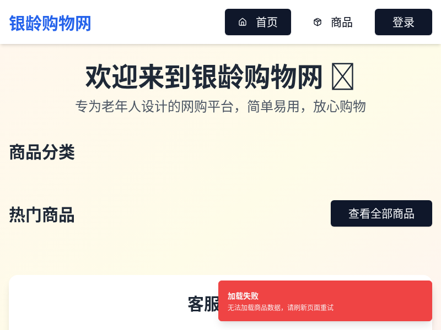The width and height of the screenshot is (441, 330).
Task: Click the 银龄购物网 logo
Action: (49, 23)
